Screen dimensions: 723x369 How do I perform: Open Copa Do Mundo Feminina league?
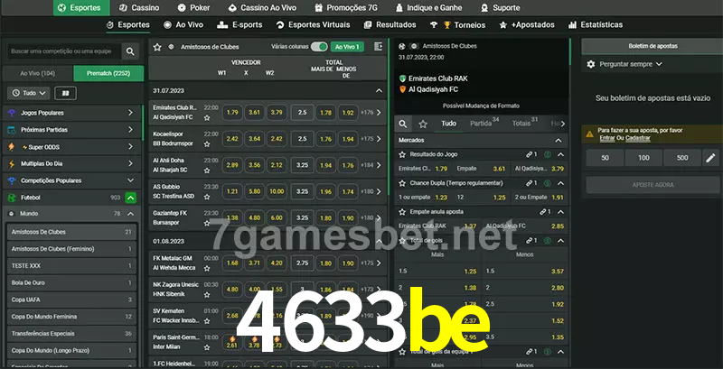pos(71,317)
